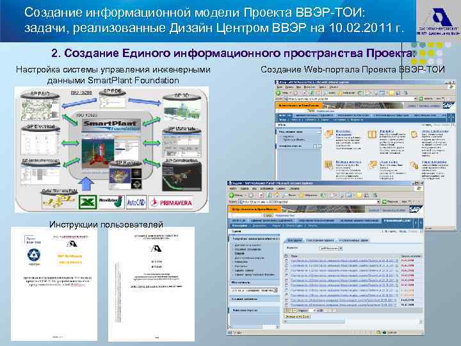The image size is (461, 346).
Task: Click the yellow folder icon in the rear portal toolbar
Action: point(391,94)
